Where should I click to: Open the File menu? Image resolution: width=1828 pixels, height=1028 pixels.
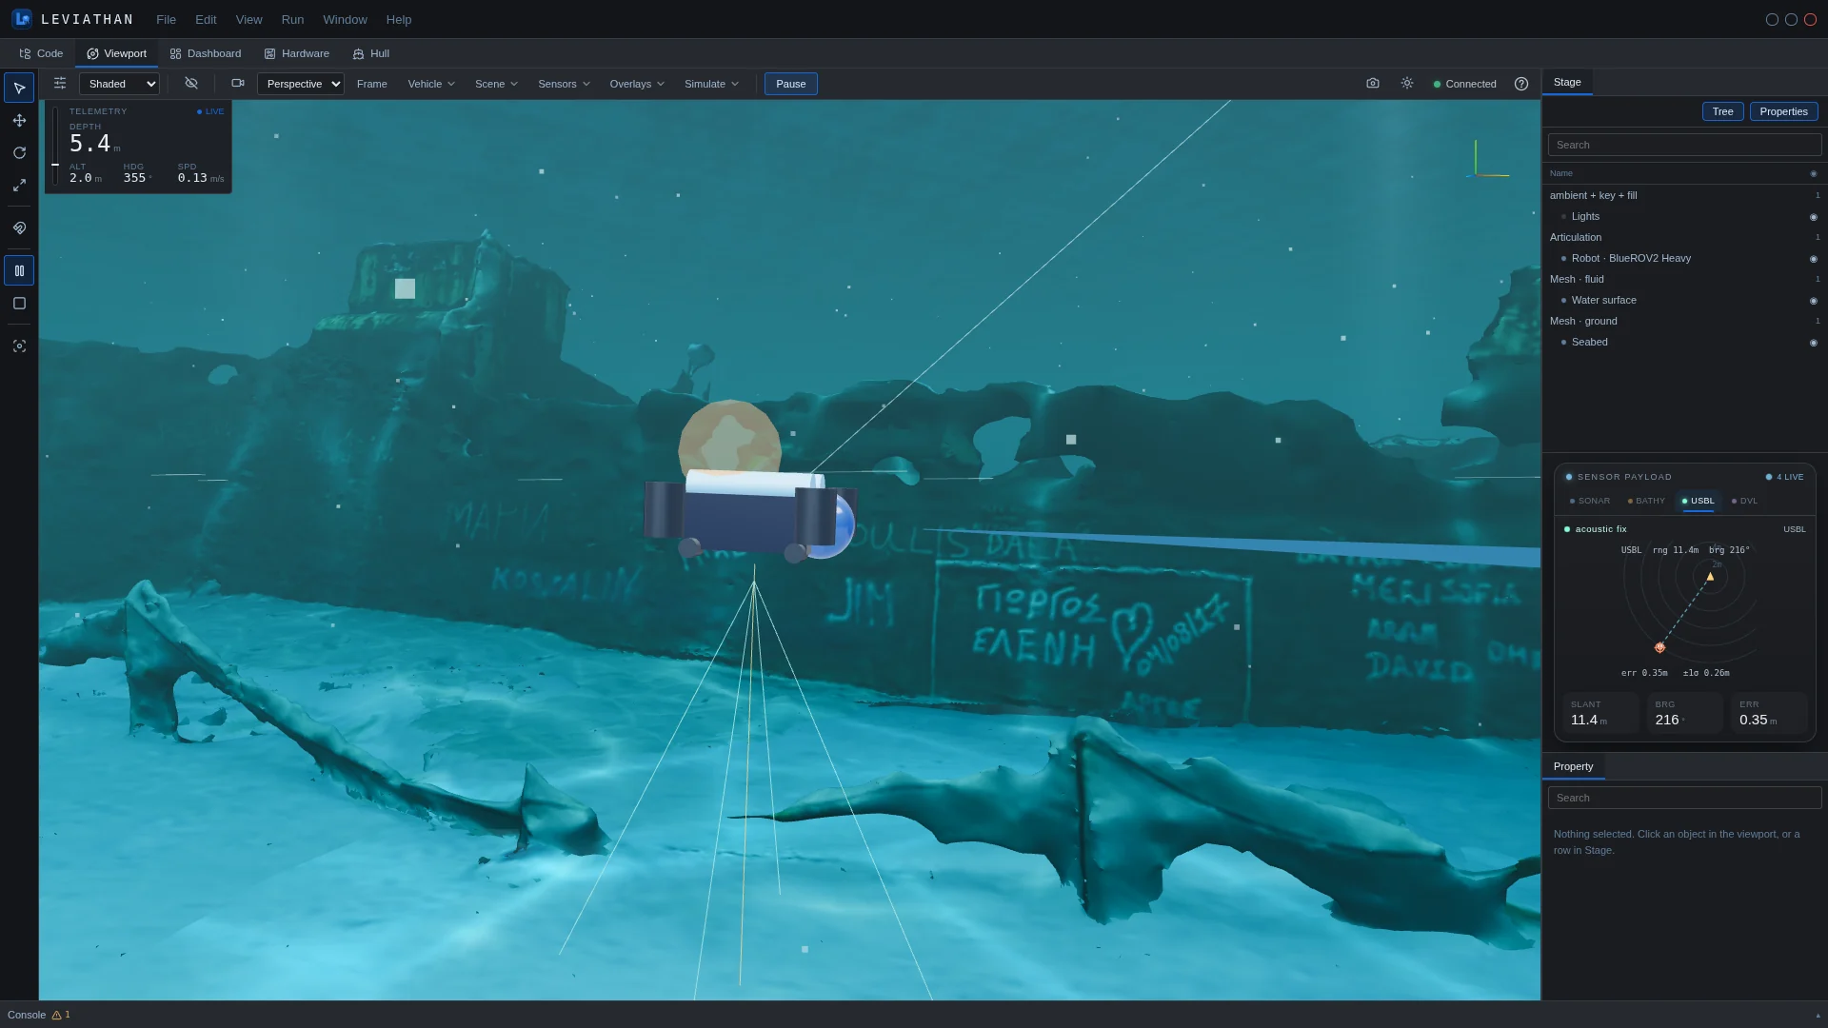(166, 19)
